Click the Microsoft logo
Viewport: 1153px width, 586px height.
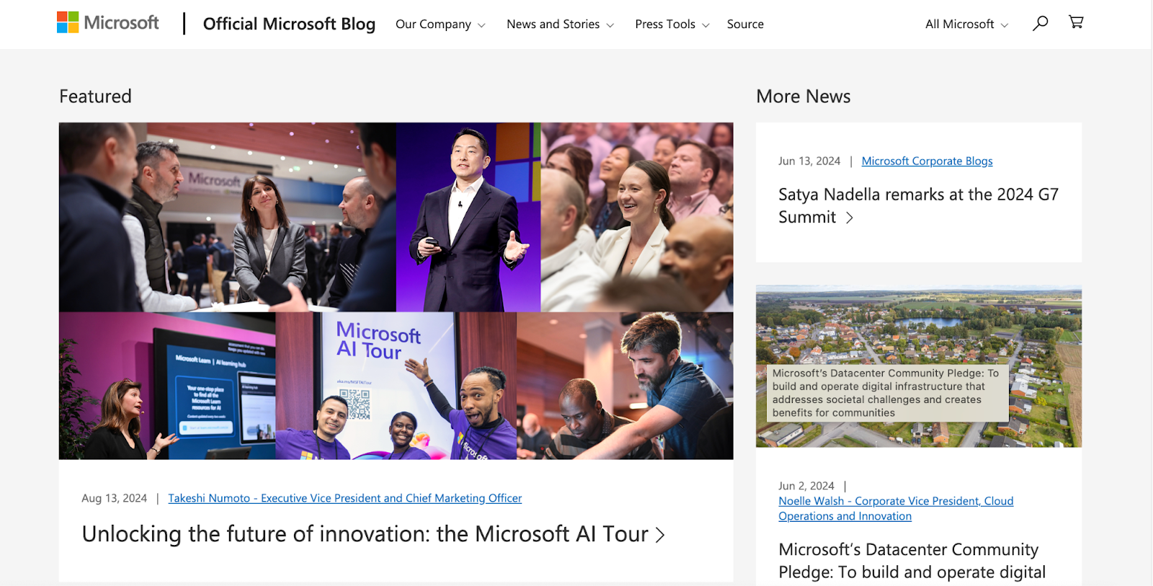(x=108, y=23)
